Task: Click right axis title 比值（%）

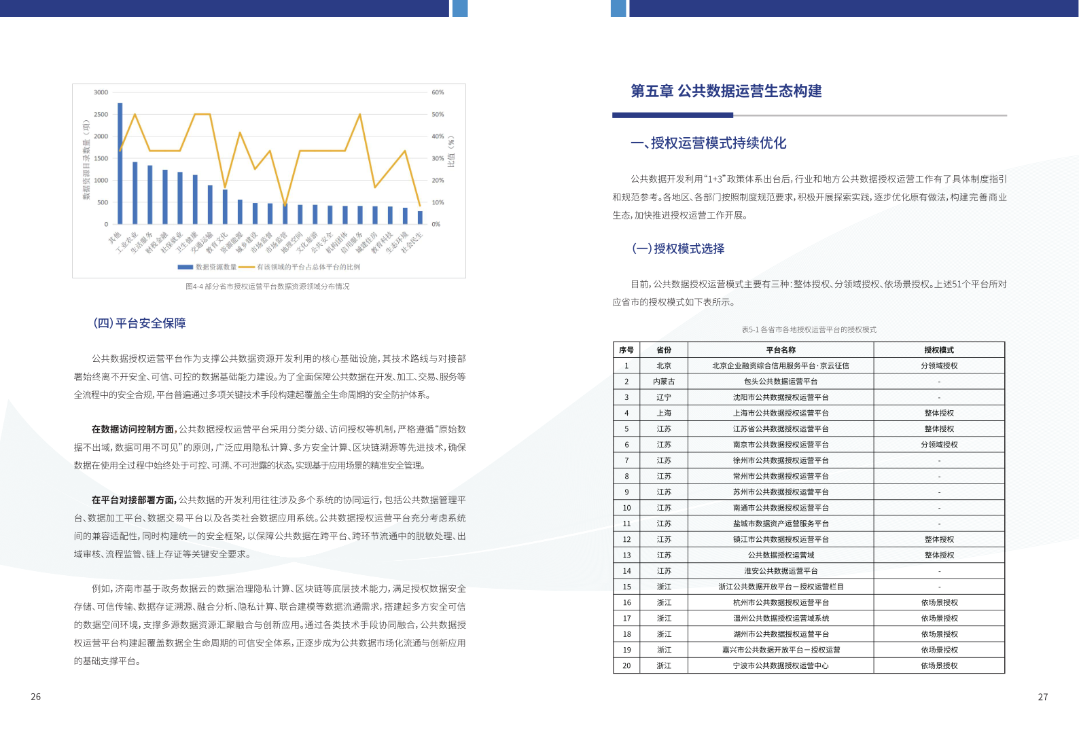Action: pos(451,151)
